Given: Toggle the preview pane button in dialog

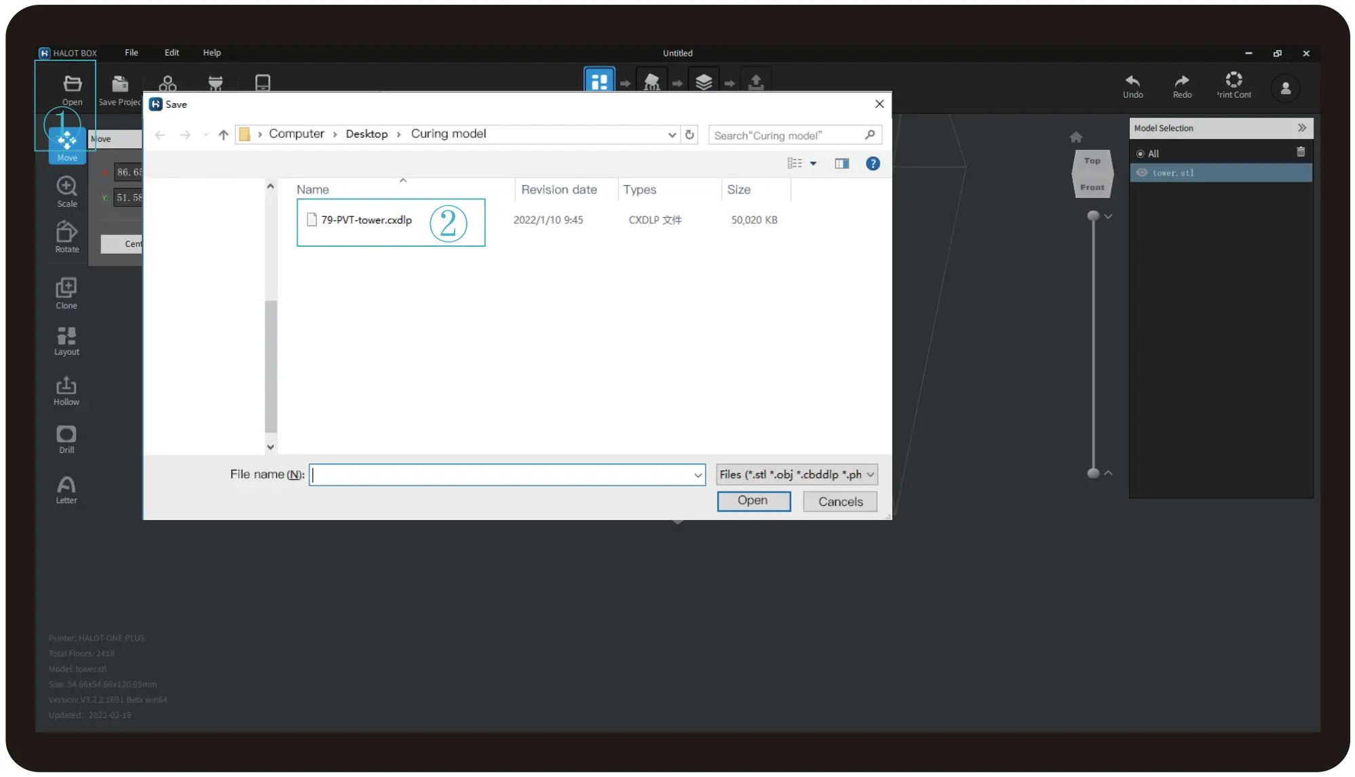Looking at the screenshot, I should (842, 163).
